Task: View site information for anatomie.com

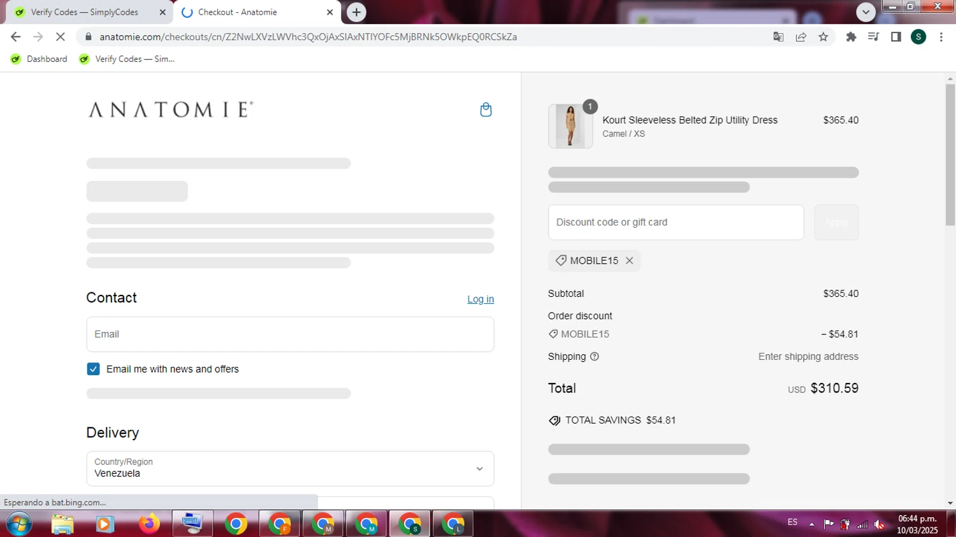Action: tap(88, 37)
